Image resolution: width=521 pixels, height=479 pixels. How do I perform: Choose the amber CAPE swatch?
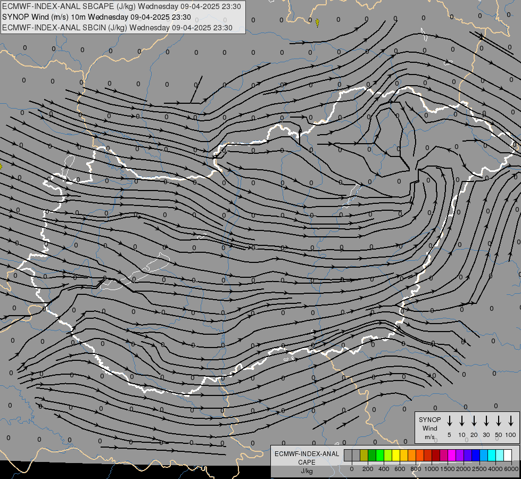click(404, 456)
